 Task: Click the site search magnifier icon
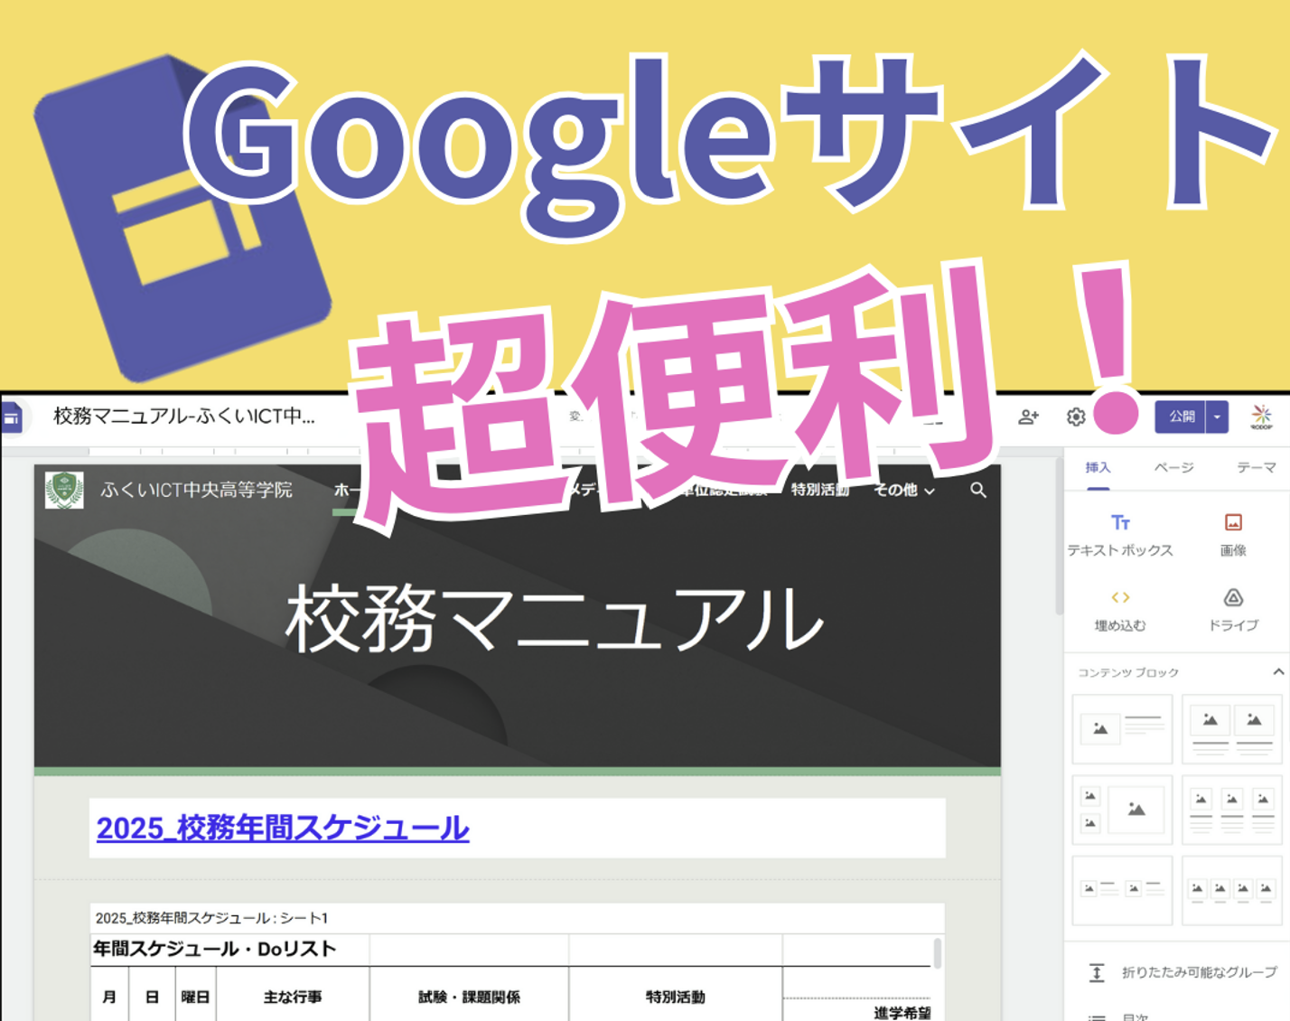(978, 490)
